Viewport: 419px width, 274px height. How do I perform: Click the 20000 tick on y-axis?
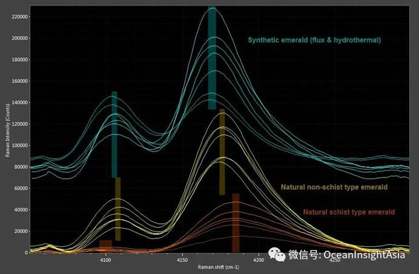[21, 231]
